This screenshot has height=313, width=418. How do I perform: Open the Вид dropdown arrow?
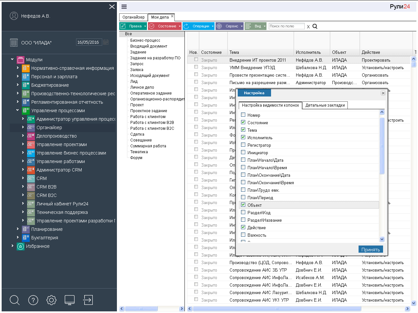pyautogui.click(x=265, y=26)
